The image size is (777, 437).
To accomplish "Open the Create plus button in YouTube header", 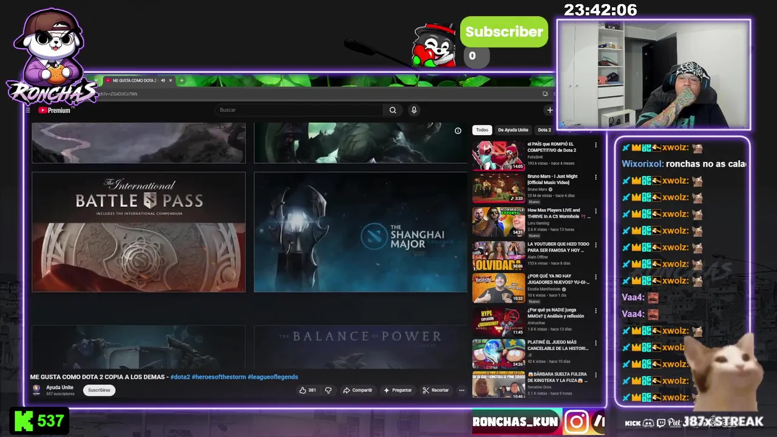I will coord(549,110).
